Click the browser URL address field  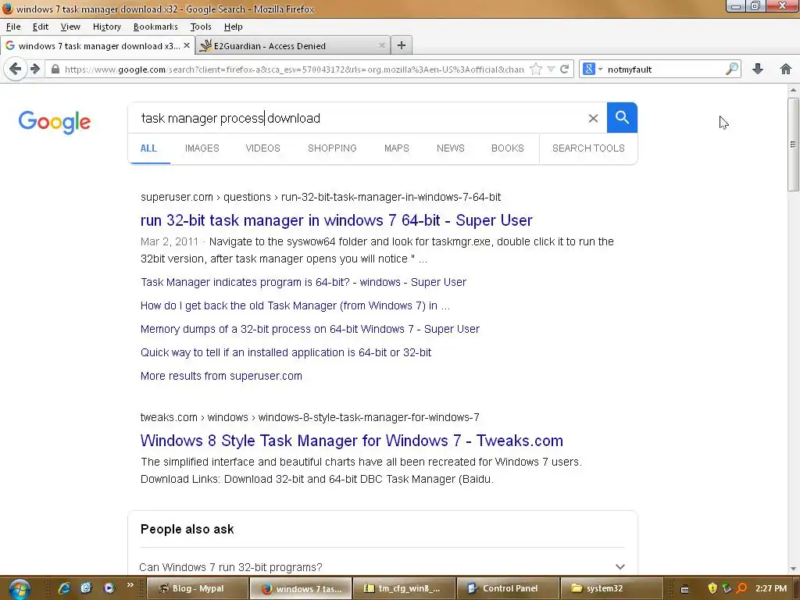(294, 70)
